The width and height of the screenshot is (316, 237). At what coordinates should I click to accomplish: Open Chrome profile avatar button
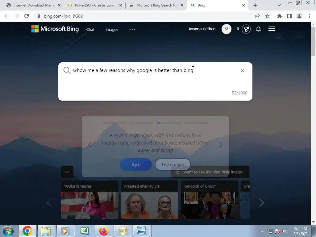click(x=299, y=16)
